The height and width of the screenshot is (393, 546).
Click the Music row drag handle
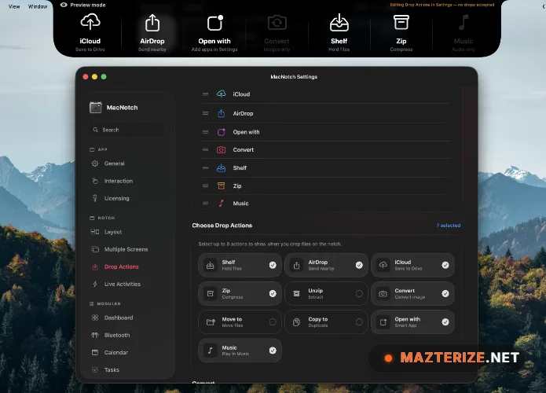tap(206, 203)
